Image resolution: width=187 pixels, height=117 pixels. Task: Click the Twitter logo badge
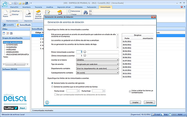tap(11, 108)
